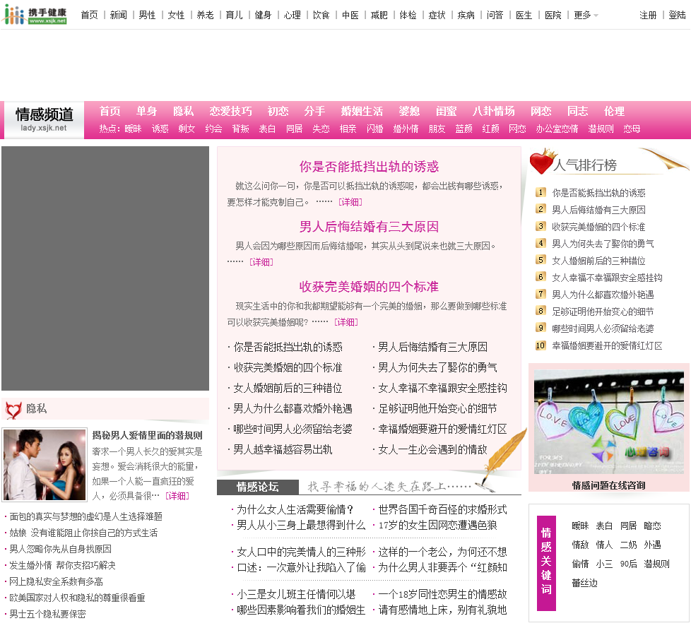Click the LOVE hearts consultation image

pos(608,422)
